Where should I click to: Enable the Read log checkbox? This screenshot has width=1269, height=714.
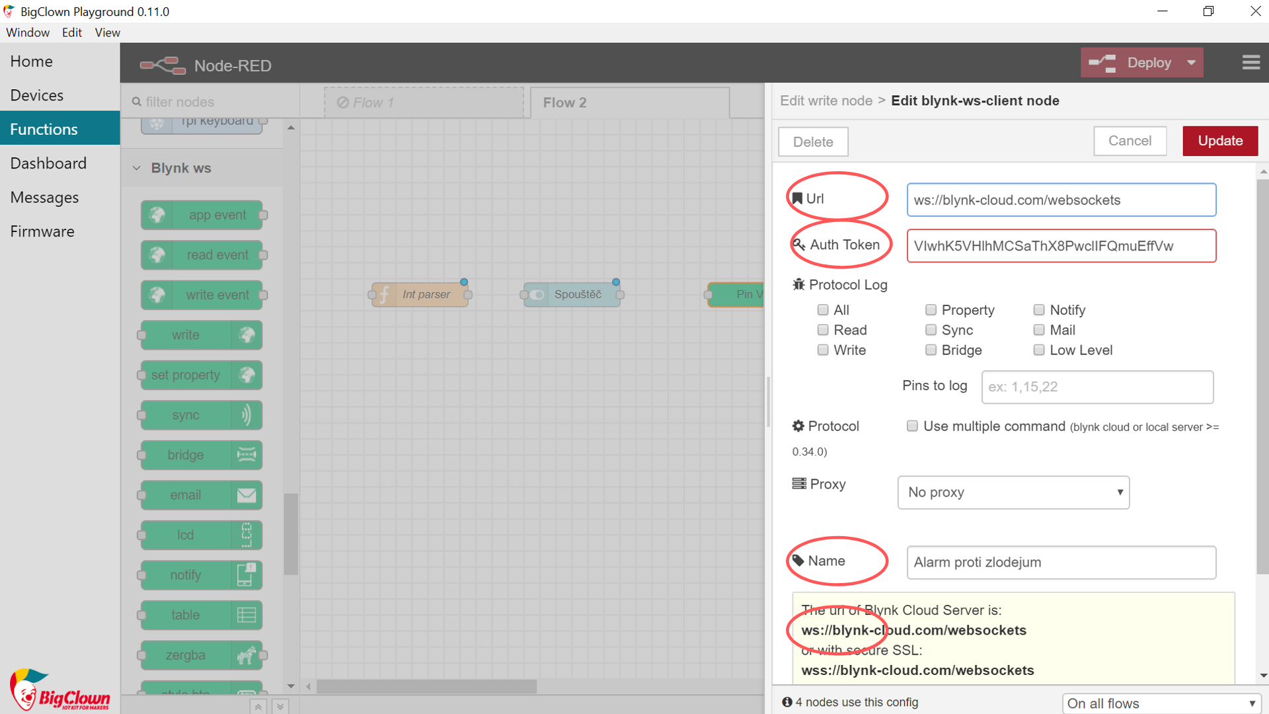pyautogui.click(x=823, y=329)
